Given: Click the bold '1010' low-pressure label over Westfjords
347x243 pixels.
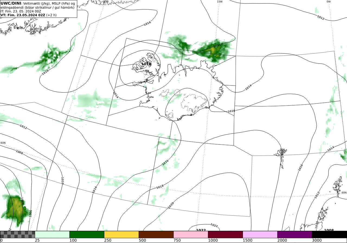Looking at the screenshot, I should [x=146, y=64].
